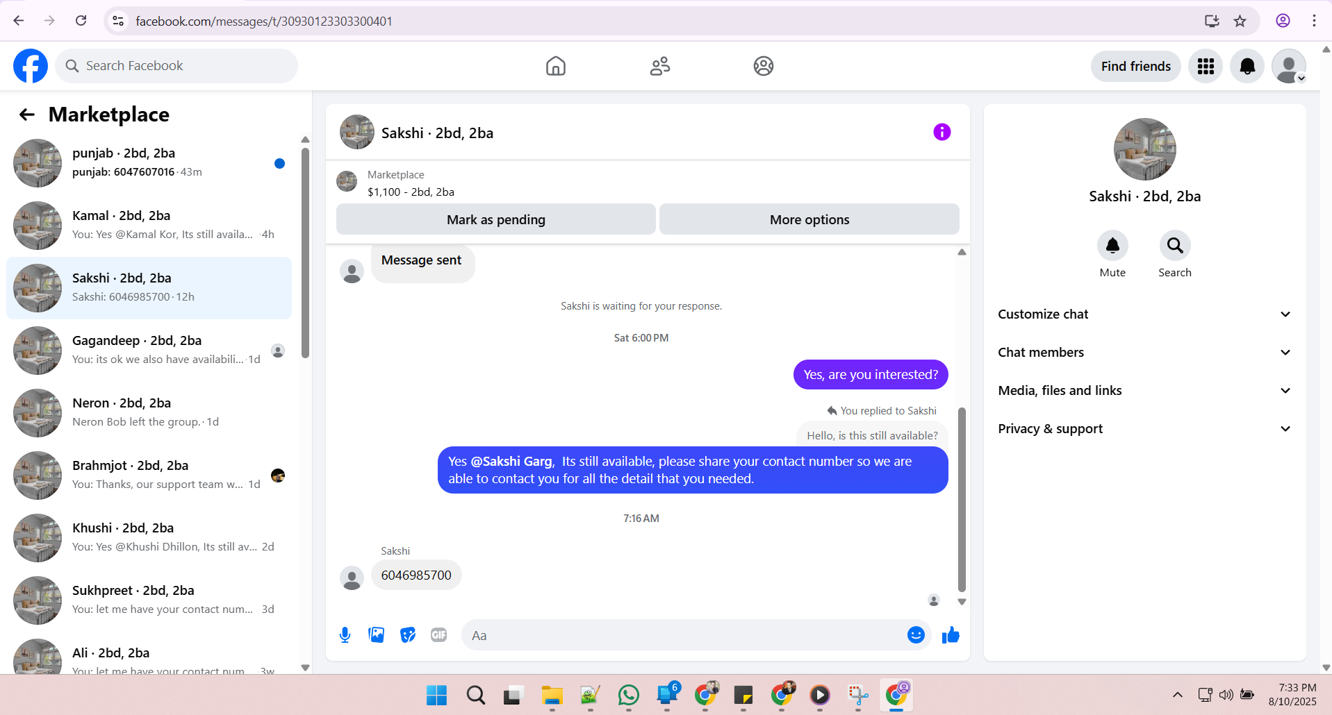
Task: Click the More options button
Action: [809, 219]
